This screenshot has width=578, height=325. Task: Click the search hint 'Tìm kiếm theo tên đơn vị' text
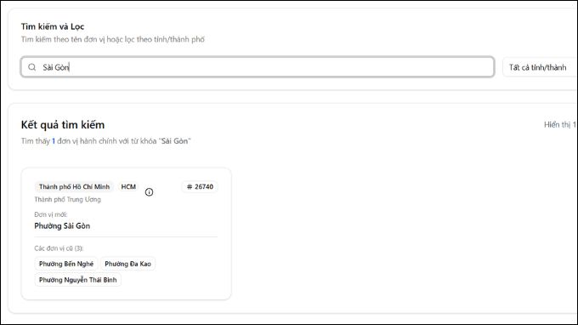point(112,39)
